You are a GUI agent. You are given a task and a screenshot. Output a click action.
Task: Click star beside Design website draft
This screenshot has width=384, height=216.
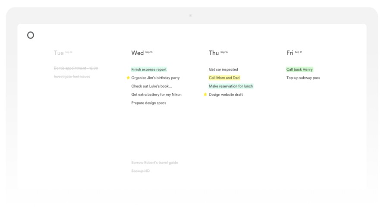[x=205, y=95]
